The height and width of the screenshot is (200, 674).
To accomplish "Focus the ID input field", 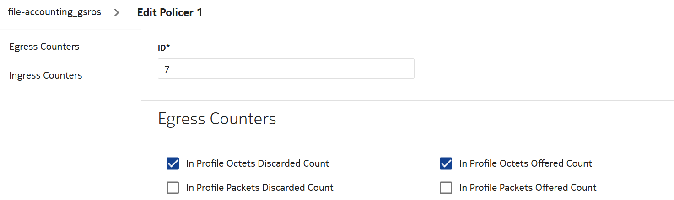I will coord(286,68).
